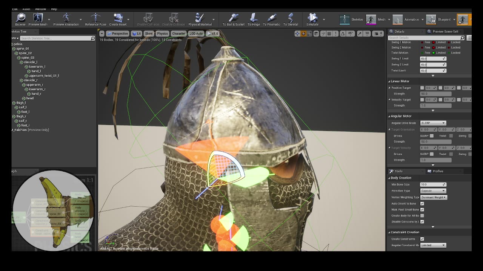Open Angular Constraint Mode Limited dropdown

(433, 245)
